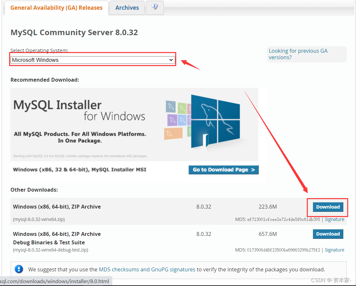This screenshot has width=356, height=286.
Task: Click the Debug Binaries & Test Suite title
Action: (x=49, y=242)
